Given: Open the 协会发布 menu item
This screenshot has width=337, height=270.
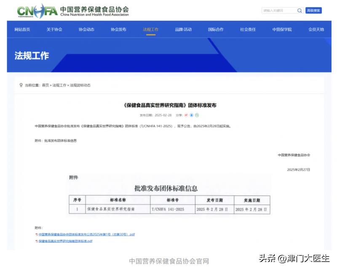Looking at the screenshot, I should tap(118, 29).
